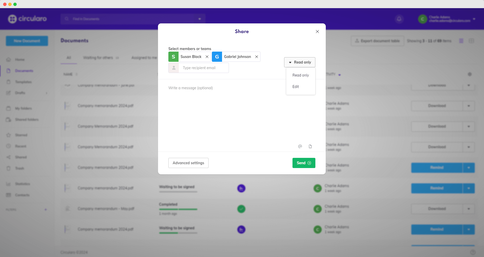The height and width of the screenshot is (257, 484).
Task: Switch to grid view icon
Action: 471,41
